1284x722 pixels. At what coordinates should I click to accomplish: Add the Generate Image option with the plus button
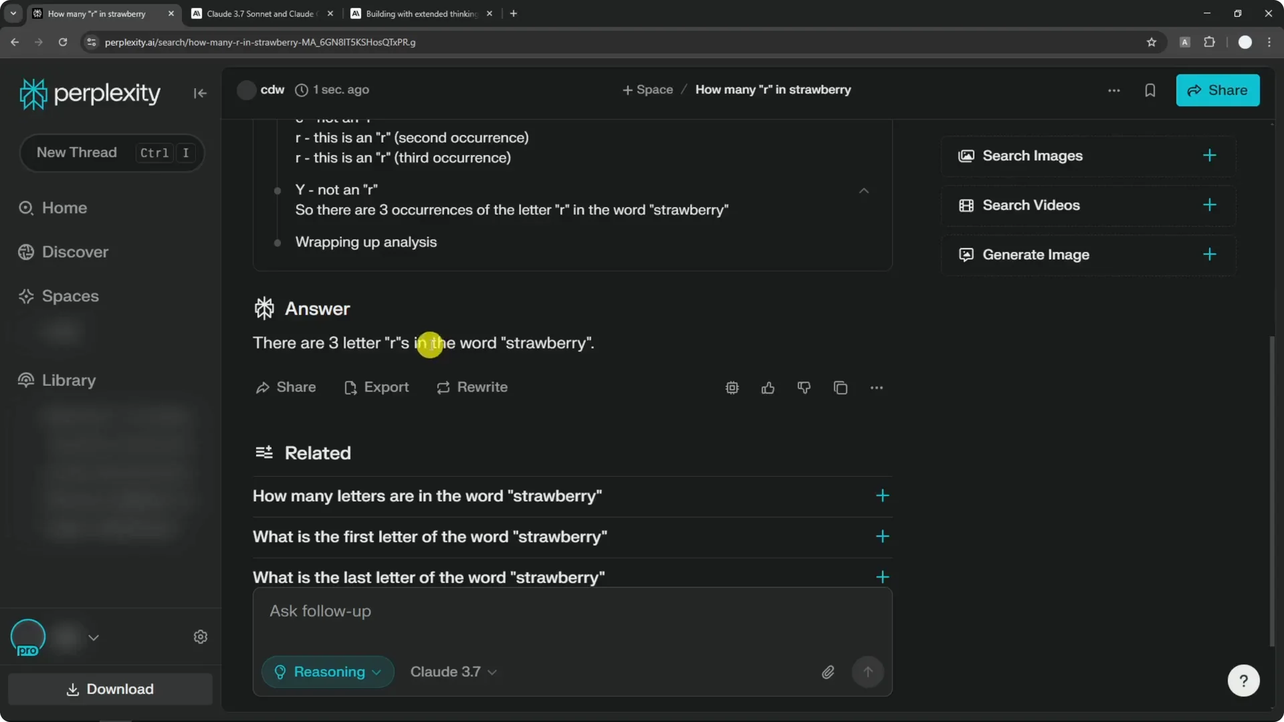point(1209,255)
